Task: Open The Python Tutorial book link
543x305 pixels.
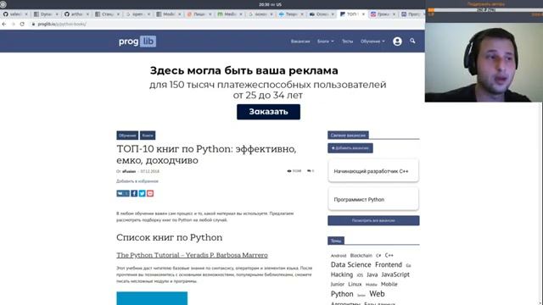Action: pyautogui.click(x=192, y=255)
